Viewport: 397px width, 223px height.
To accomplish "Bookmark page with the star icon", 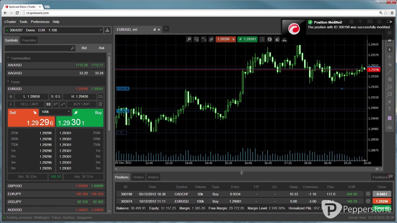I will [386, 13].
